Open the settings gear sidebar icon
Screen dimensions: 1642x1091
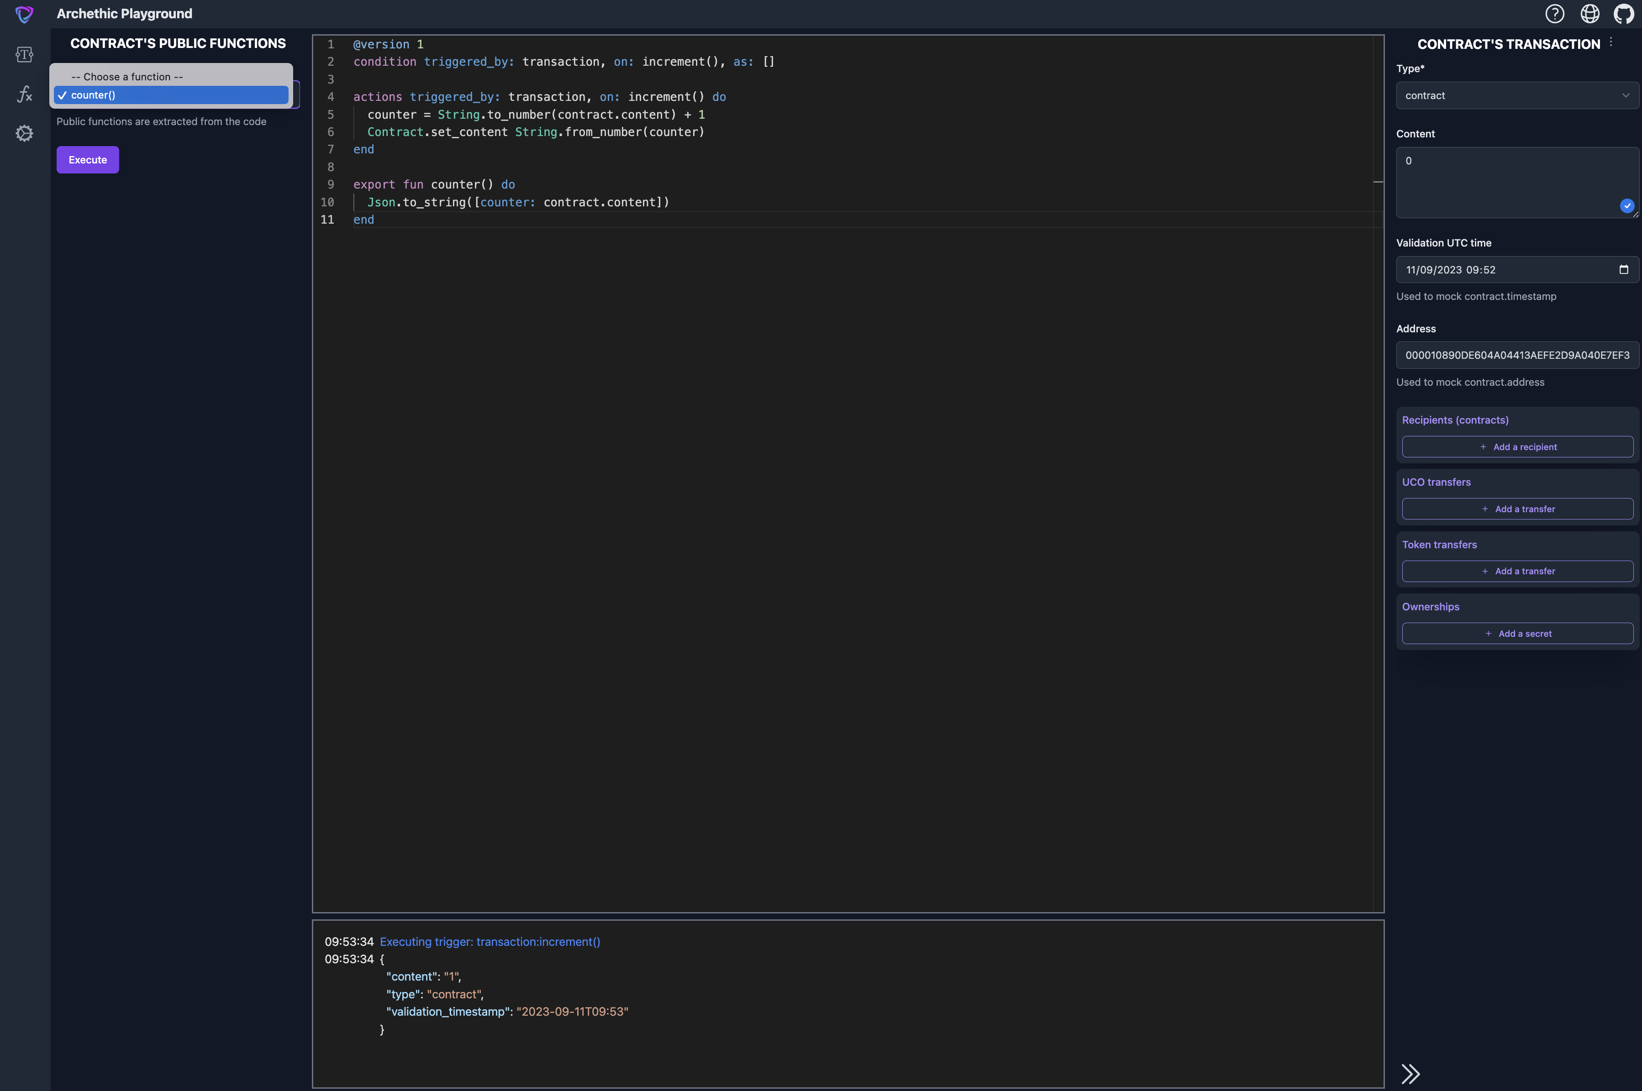(24, 133)
